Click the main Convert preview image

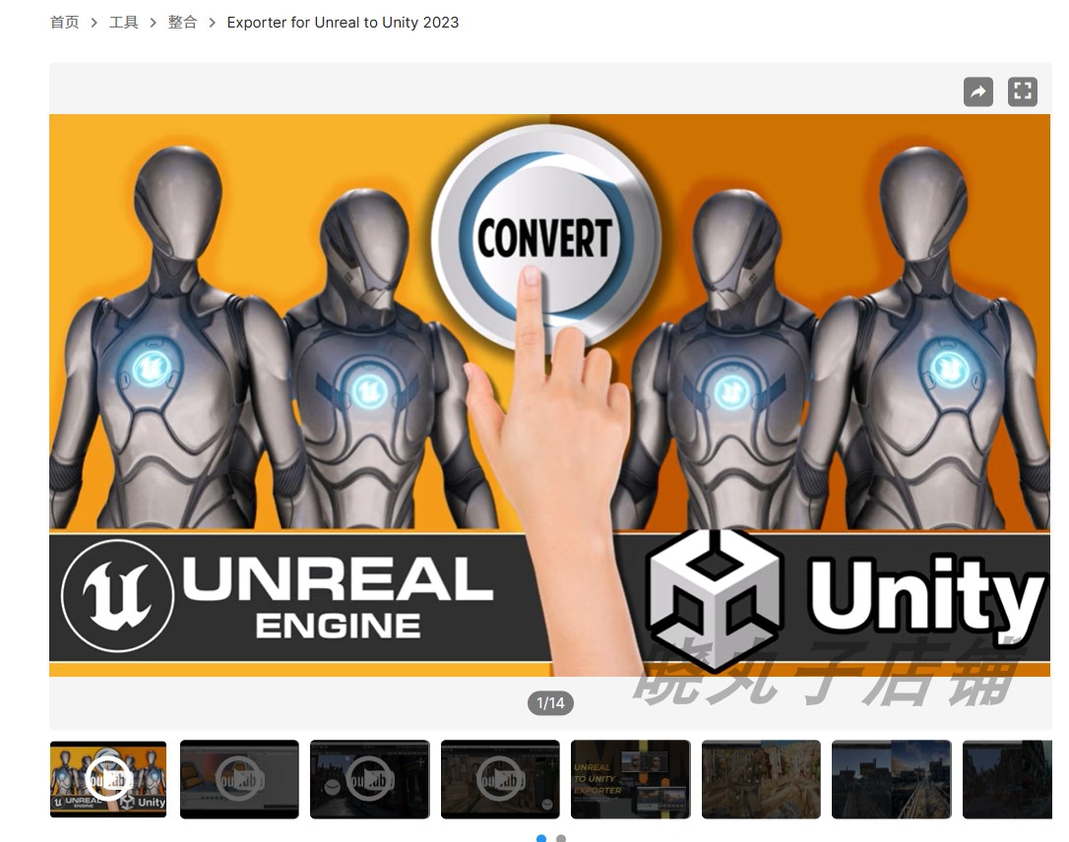[x=549, y=395]
